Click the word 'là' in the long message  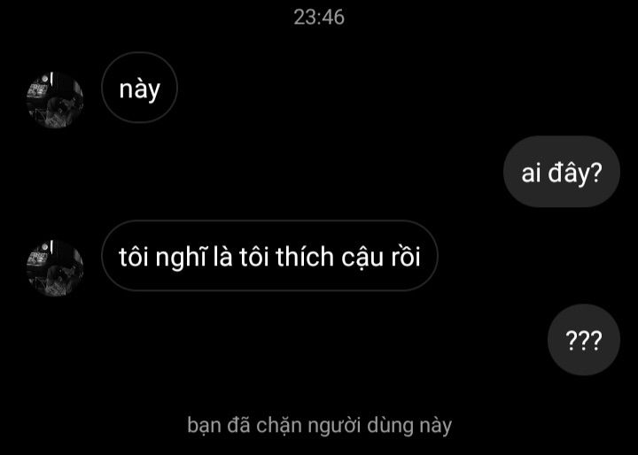click(x=223, y=257)
